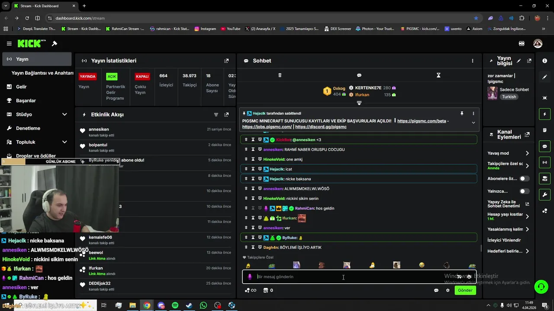The image size is (554, 311).
Task: Open the emoji picker in message box
Action: pyautogui.click(x=469, y=277)
